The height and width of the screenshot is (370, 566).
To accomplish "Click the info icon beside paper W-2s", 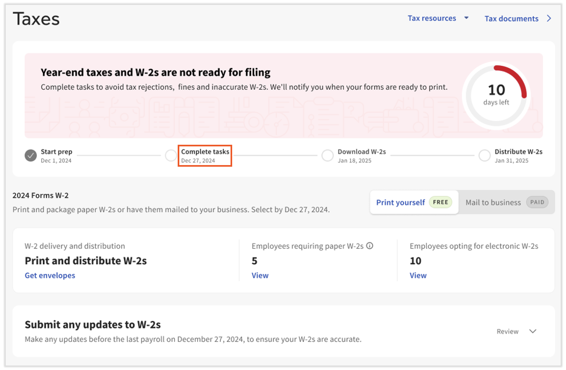I will 370,246.
